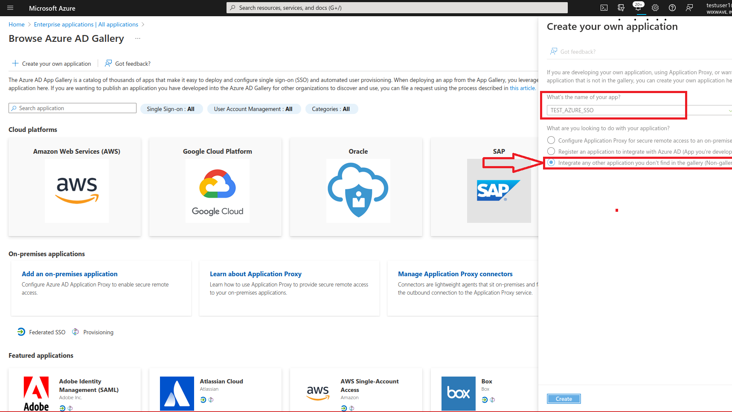
Task: Open the testuser1 account menu
Action: point(719,8)
